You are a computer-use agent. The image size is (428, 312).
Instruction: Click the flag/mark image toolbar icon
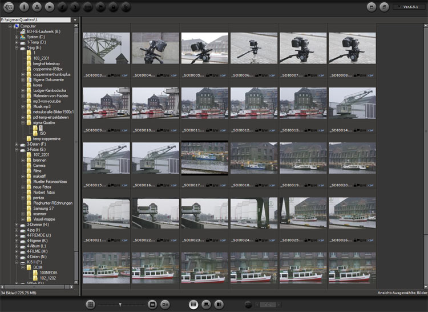[101, 8]
